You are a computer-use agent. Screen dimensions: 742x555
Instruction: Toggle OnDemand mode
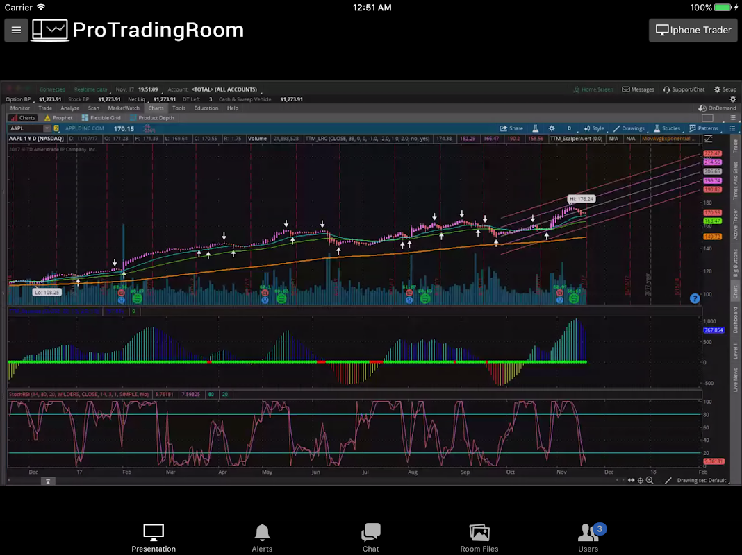click(x=718, y=108)
